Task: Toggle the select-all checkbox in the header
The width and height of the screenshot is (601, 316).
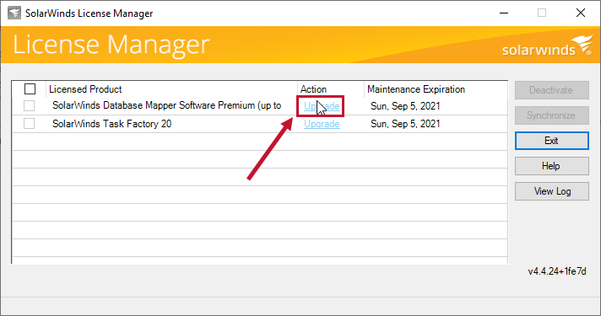Action: [30, 89]
